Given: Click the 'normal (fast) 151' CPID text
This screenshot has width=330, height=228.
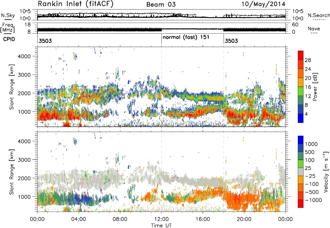Looking at the screenshot, I should tap(186, 37).
